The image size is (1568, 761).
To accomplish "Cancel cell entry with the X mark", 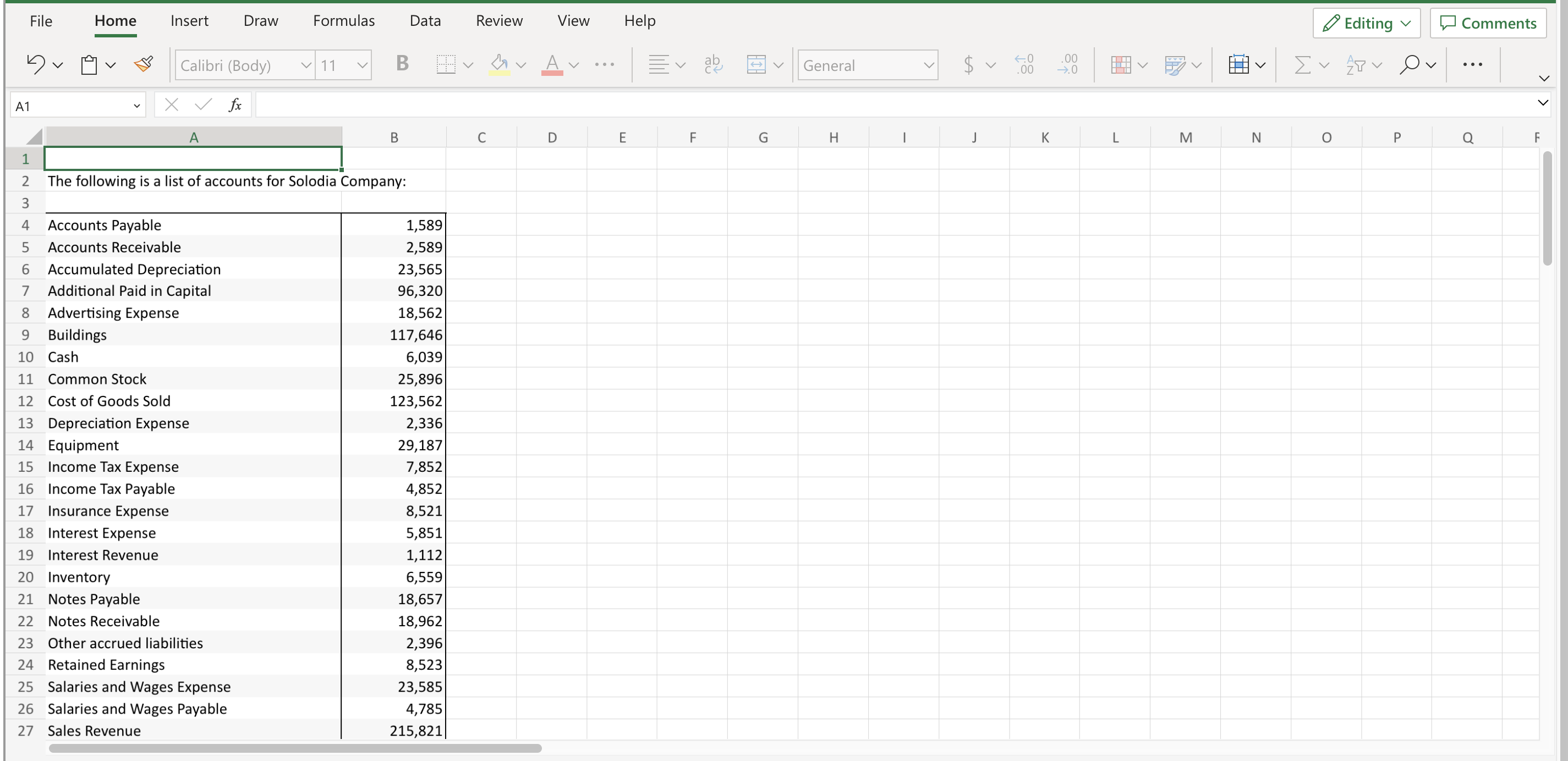I will (171, 104).
